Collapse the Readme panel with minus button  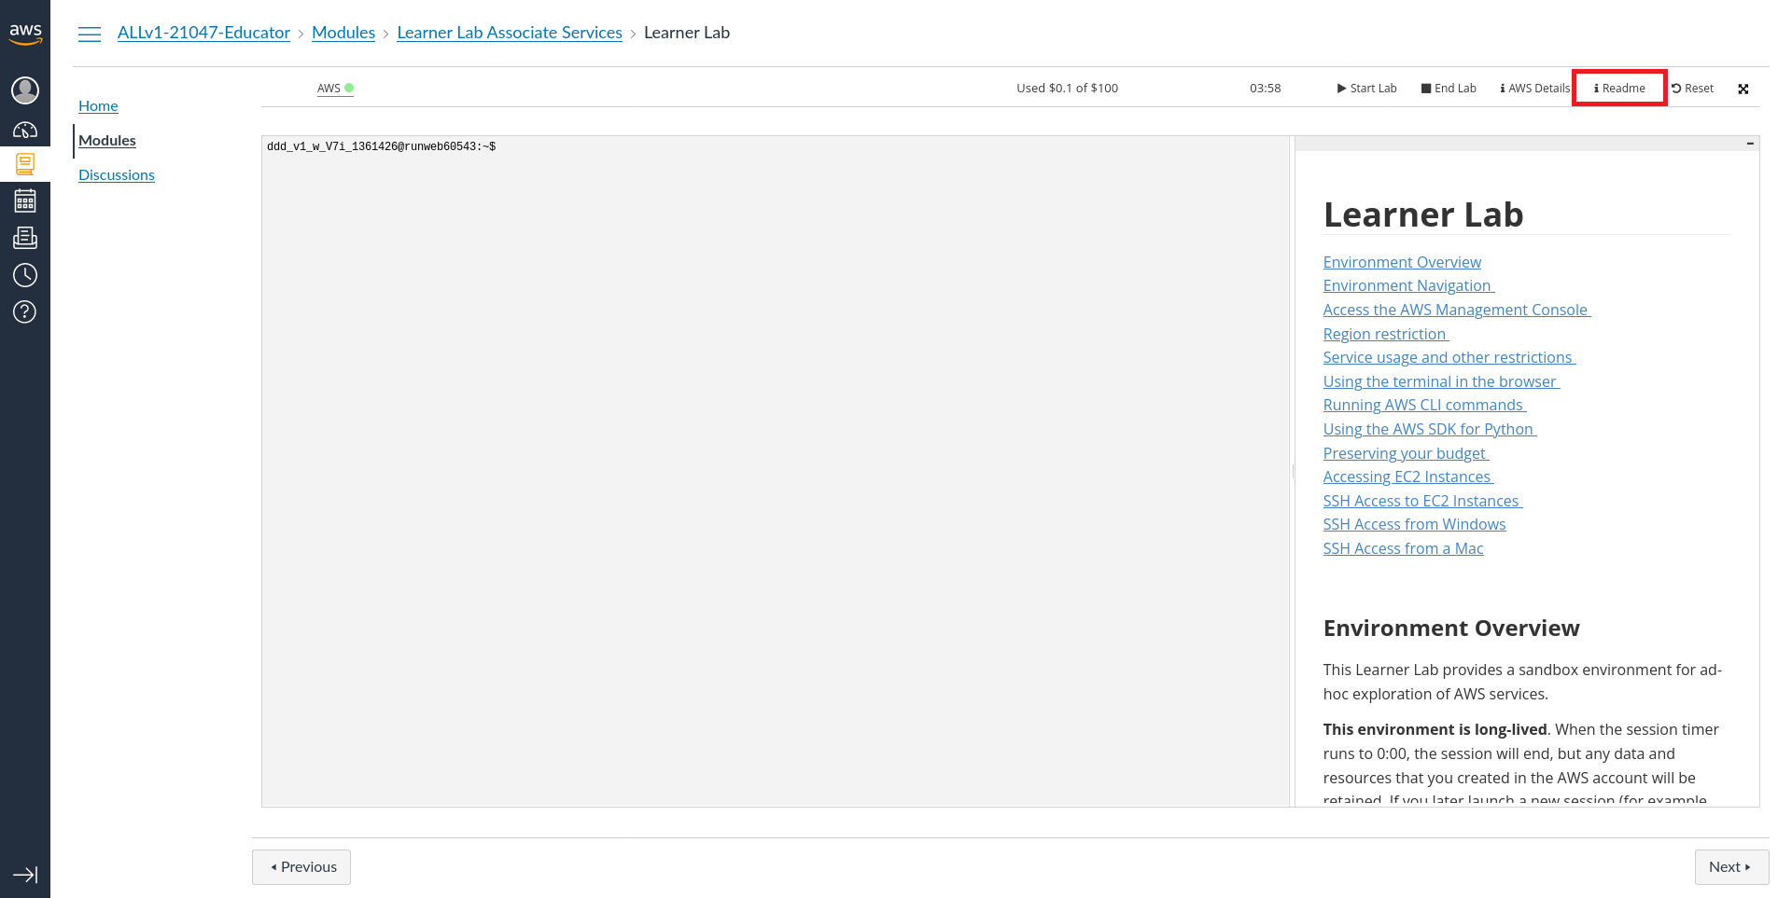tap(1749, 144)
